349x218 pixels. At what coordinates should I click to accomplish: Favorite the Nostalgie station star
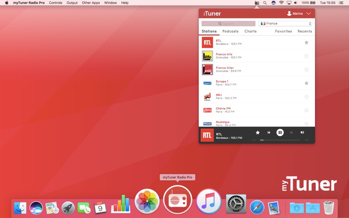pos(307,124)
